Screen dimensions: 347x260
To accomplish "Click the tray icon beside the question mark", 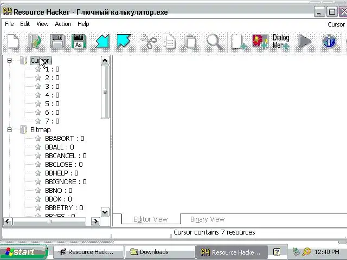I will tap(296, 251).
